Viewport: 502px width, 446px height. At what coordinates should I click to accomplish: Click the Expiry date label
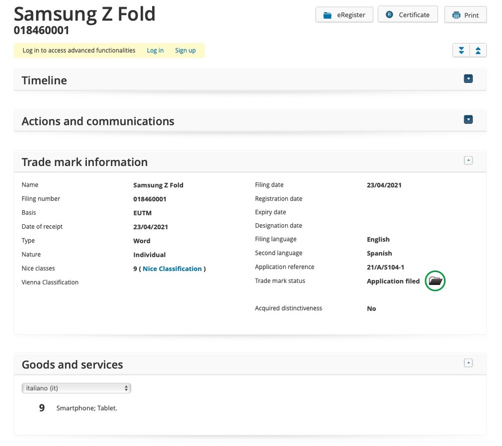pyautogui.click(x=271, y=212)
